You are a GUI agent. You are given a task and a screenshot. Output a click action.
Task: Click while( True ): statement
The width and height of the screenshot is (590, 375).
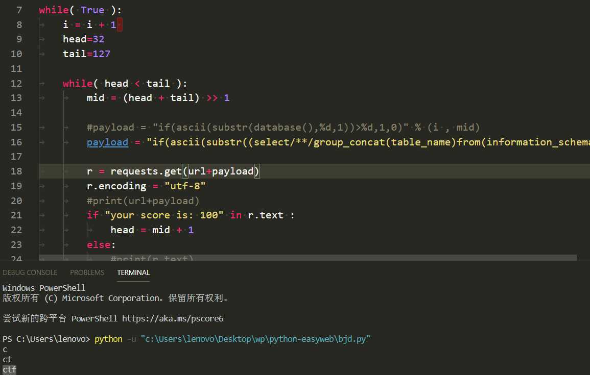point(80,10)
